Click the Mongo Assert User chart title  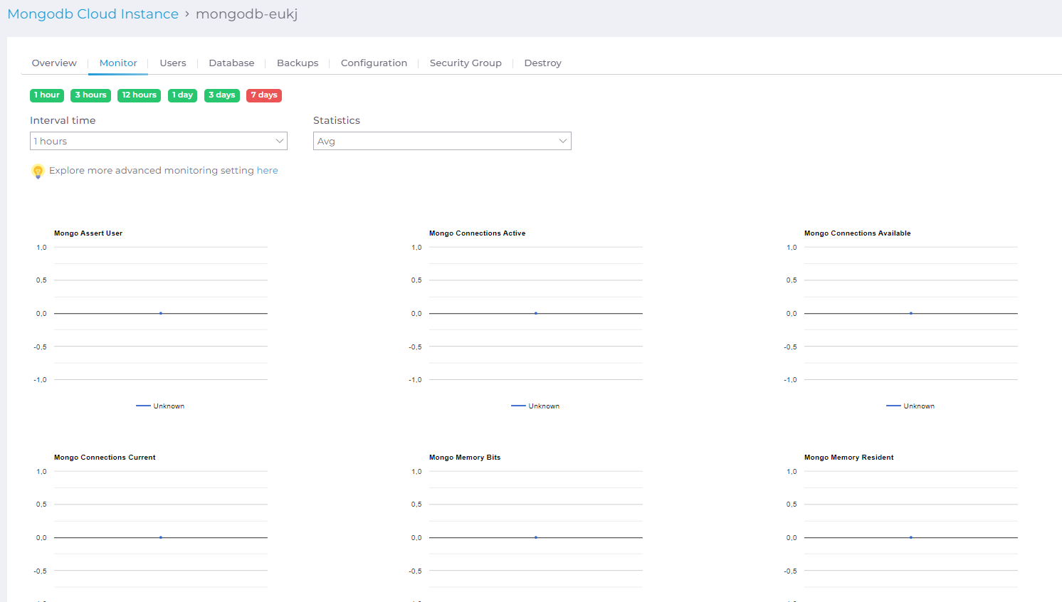click(x=88, y=233)
